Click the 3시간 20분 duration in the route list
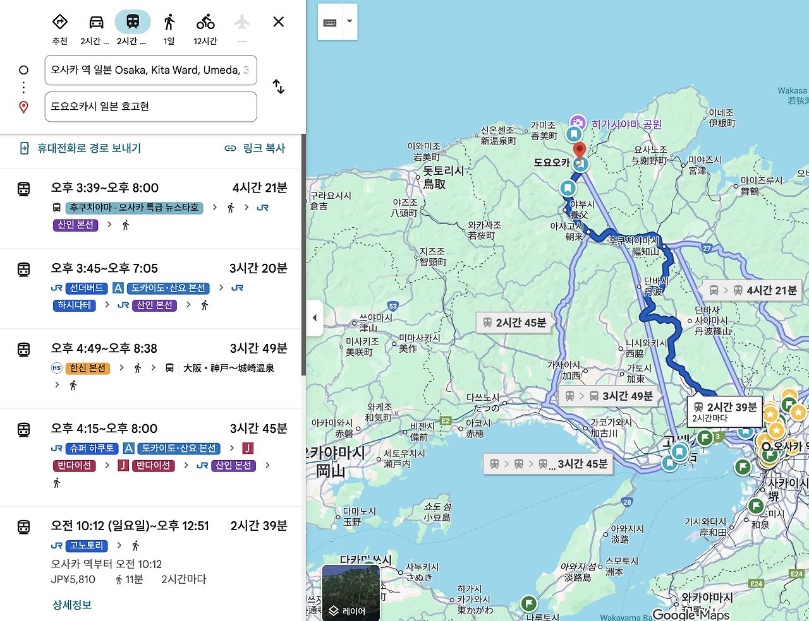This screenshot has height=621, width=809. pyautogui.click(x=258, y=268)
